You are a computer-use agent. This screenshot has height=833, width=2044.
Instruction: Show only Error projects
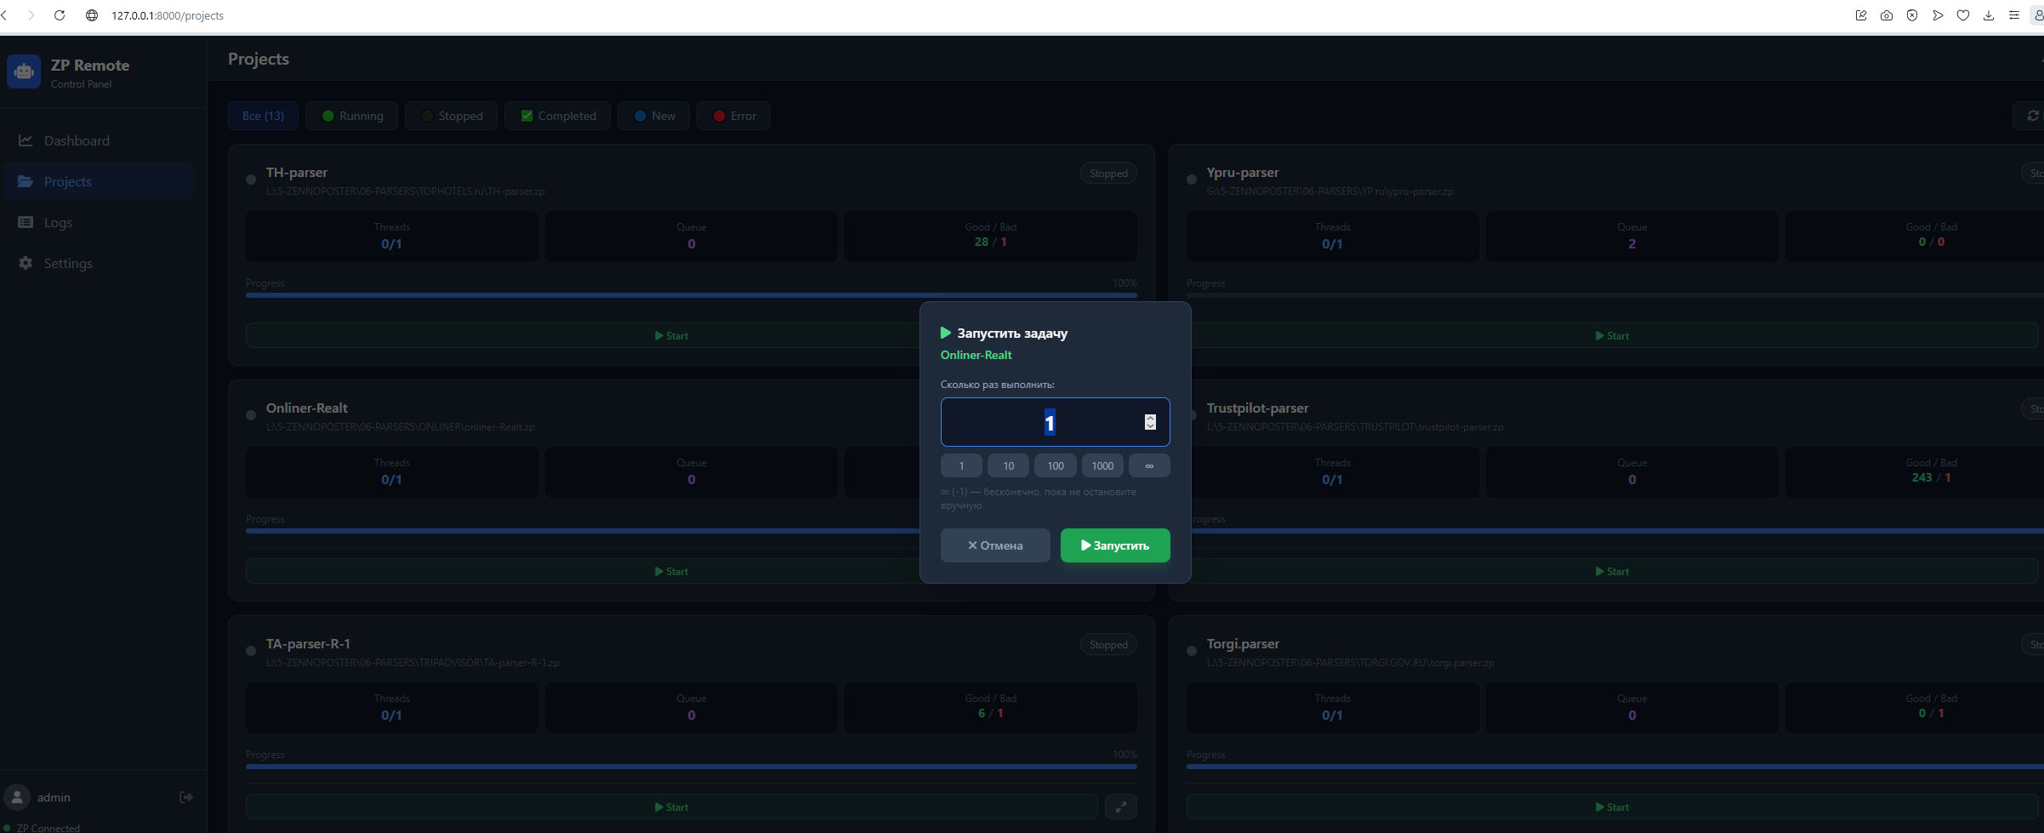(733, 116)
